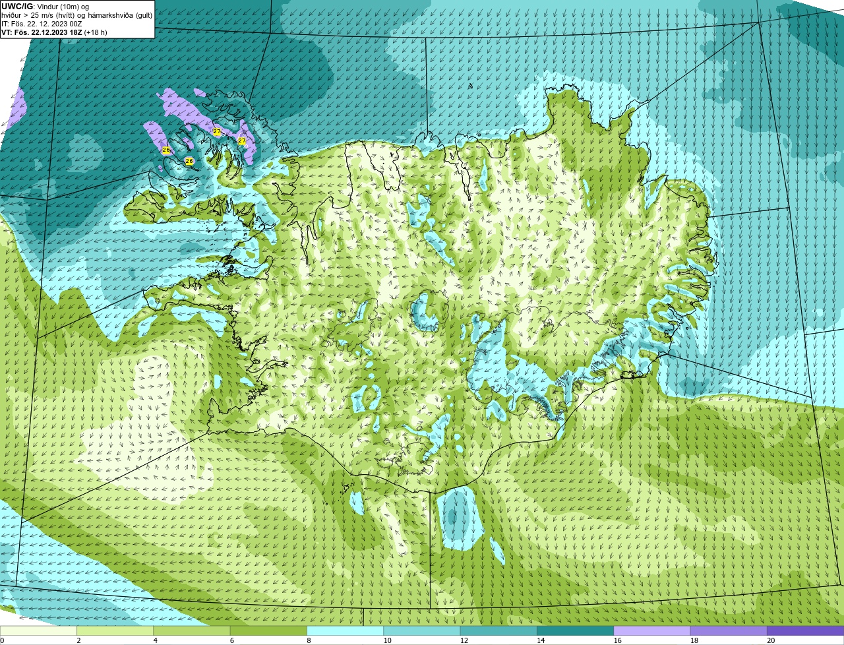Select the 10–12 m/s light teal swatch
Screen dimensions: 844x645
pyautogui.click(x=422, y=630)
